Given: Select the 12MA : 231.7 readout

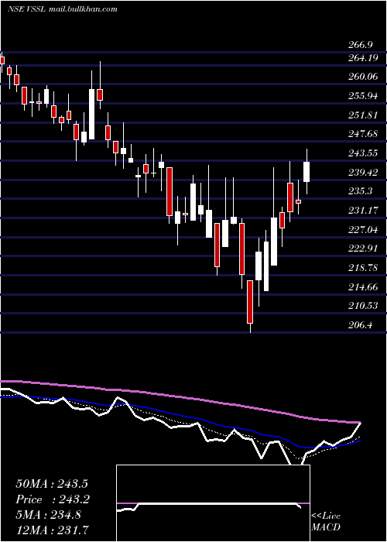Looking at the screenshot, I should (x=53, y=530).
